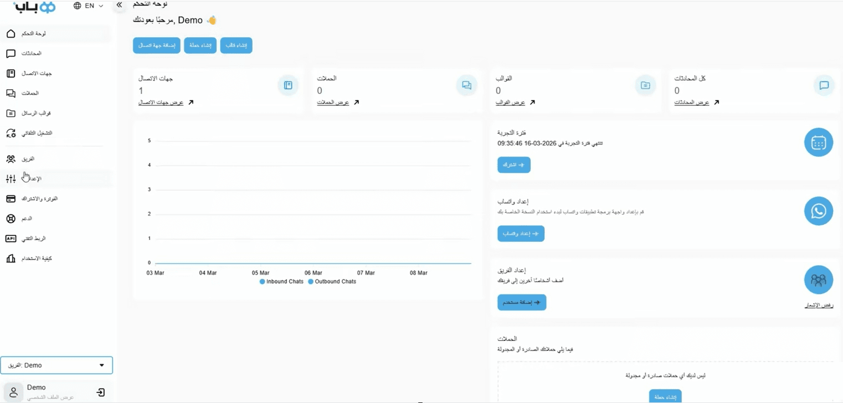Image resolution: width=843 pixels, height=403 pixels.
Task: Click the WhatsApp circle icon in setup card
Action: click(818, 211)
